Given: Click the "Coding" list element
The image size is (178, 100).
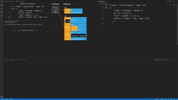Looking at the screenshot, I should click(x=75, y=36).
